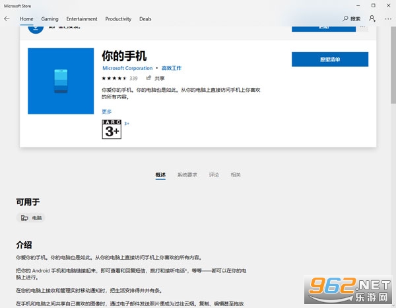
Task: Click the vertical scrollbar thumb
Action: (393, 65)
